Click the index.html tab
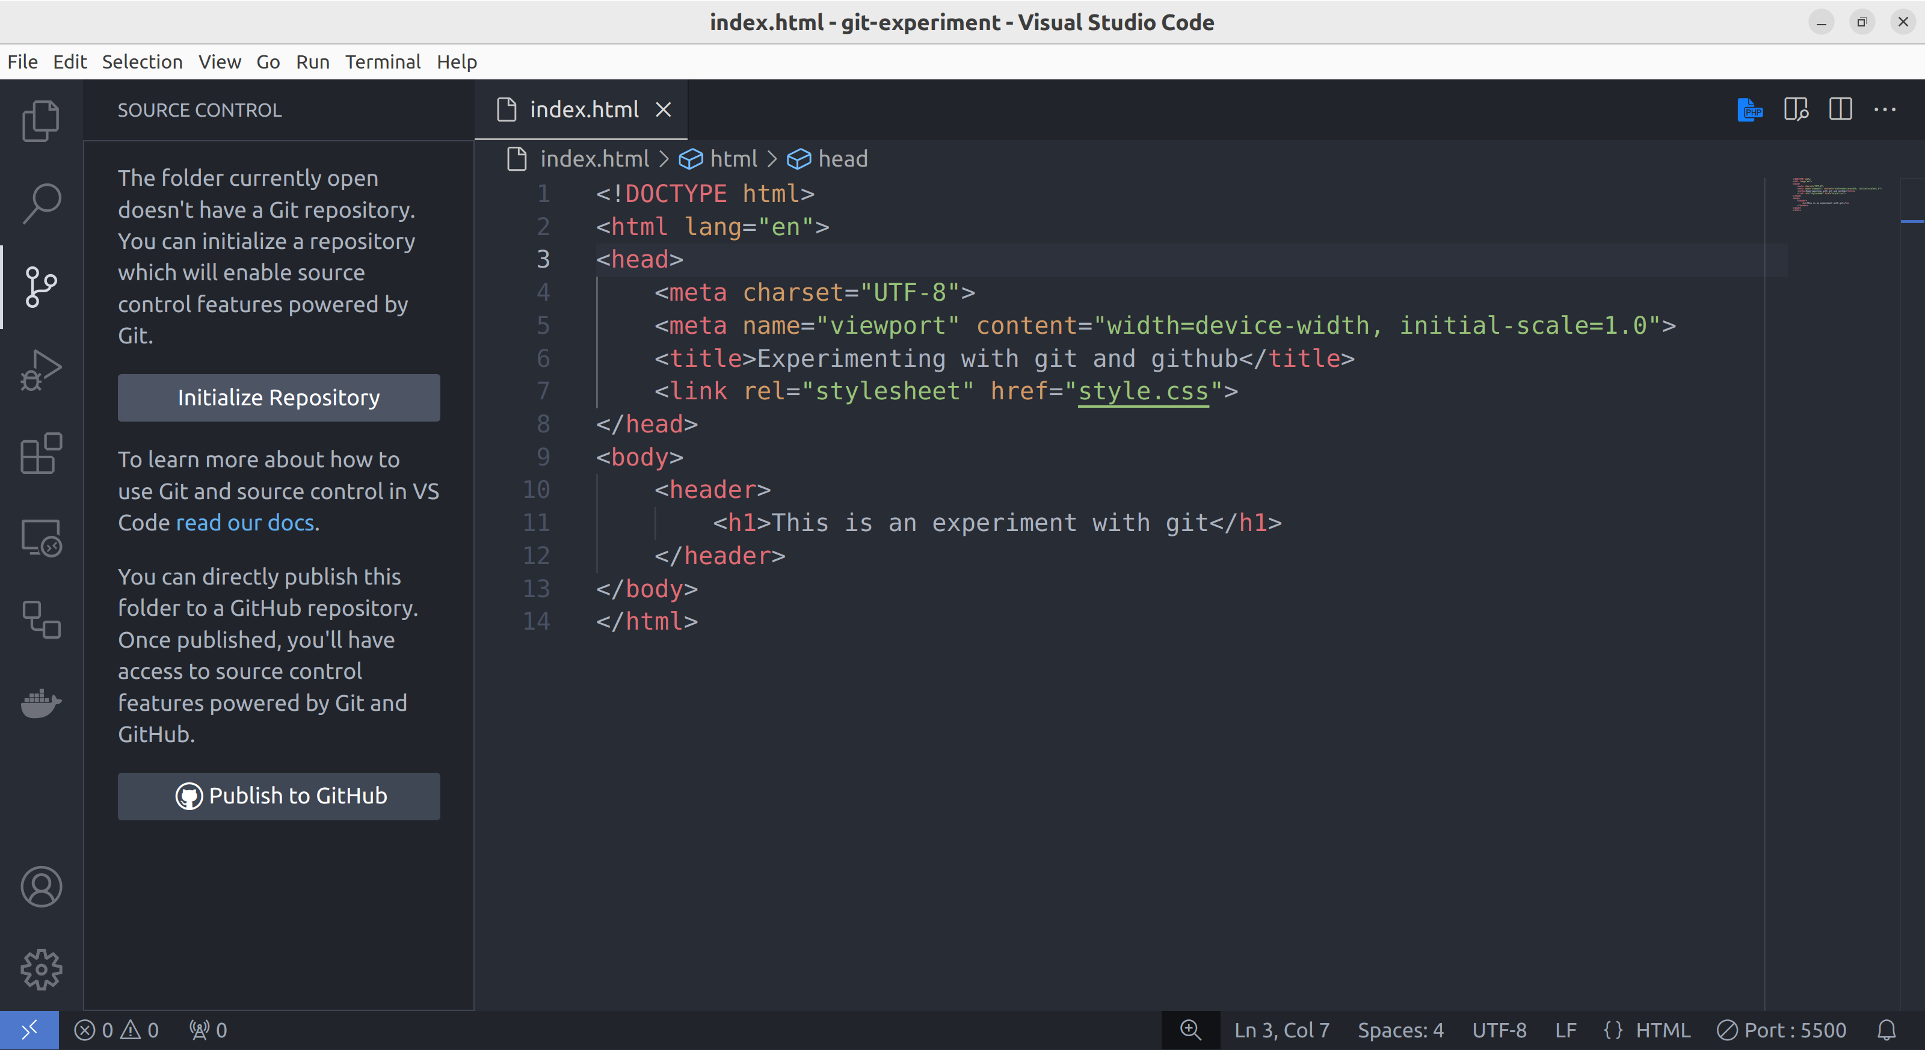This screenshot has width=1925, height=1050. (583, 110)
